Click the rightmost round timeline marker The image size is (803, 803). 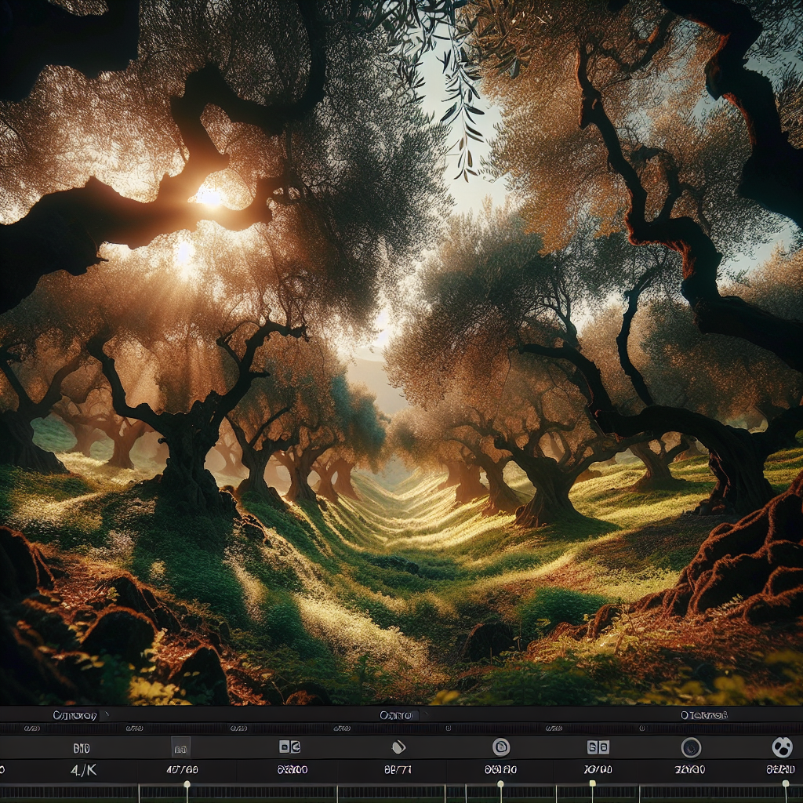point(786,783)
